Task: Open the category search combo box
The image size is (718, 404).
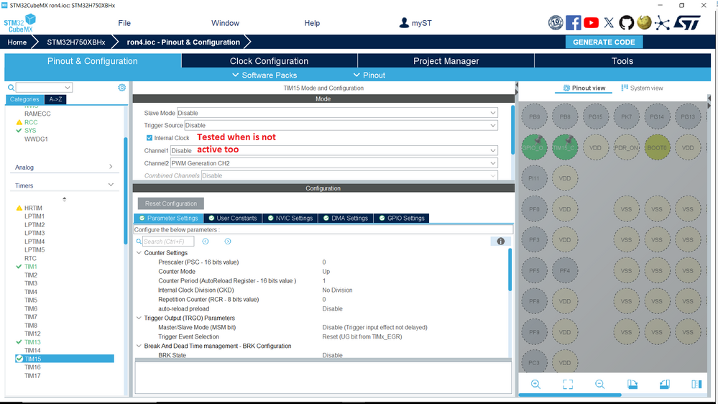Action: tap(44, 88)
